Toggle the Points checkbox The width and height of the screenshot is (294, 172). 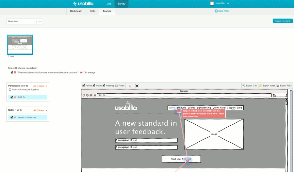[x=84, y=86]
